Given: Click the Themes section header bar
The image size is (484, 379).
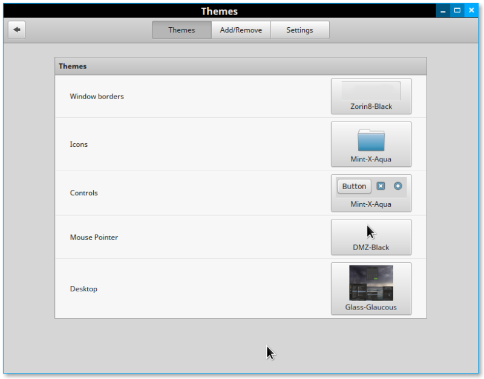Looking at the screenshot, I should point(240,66).
